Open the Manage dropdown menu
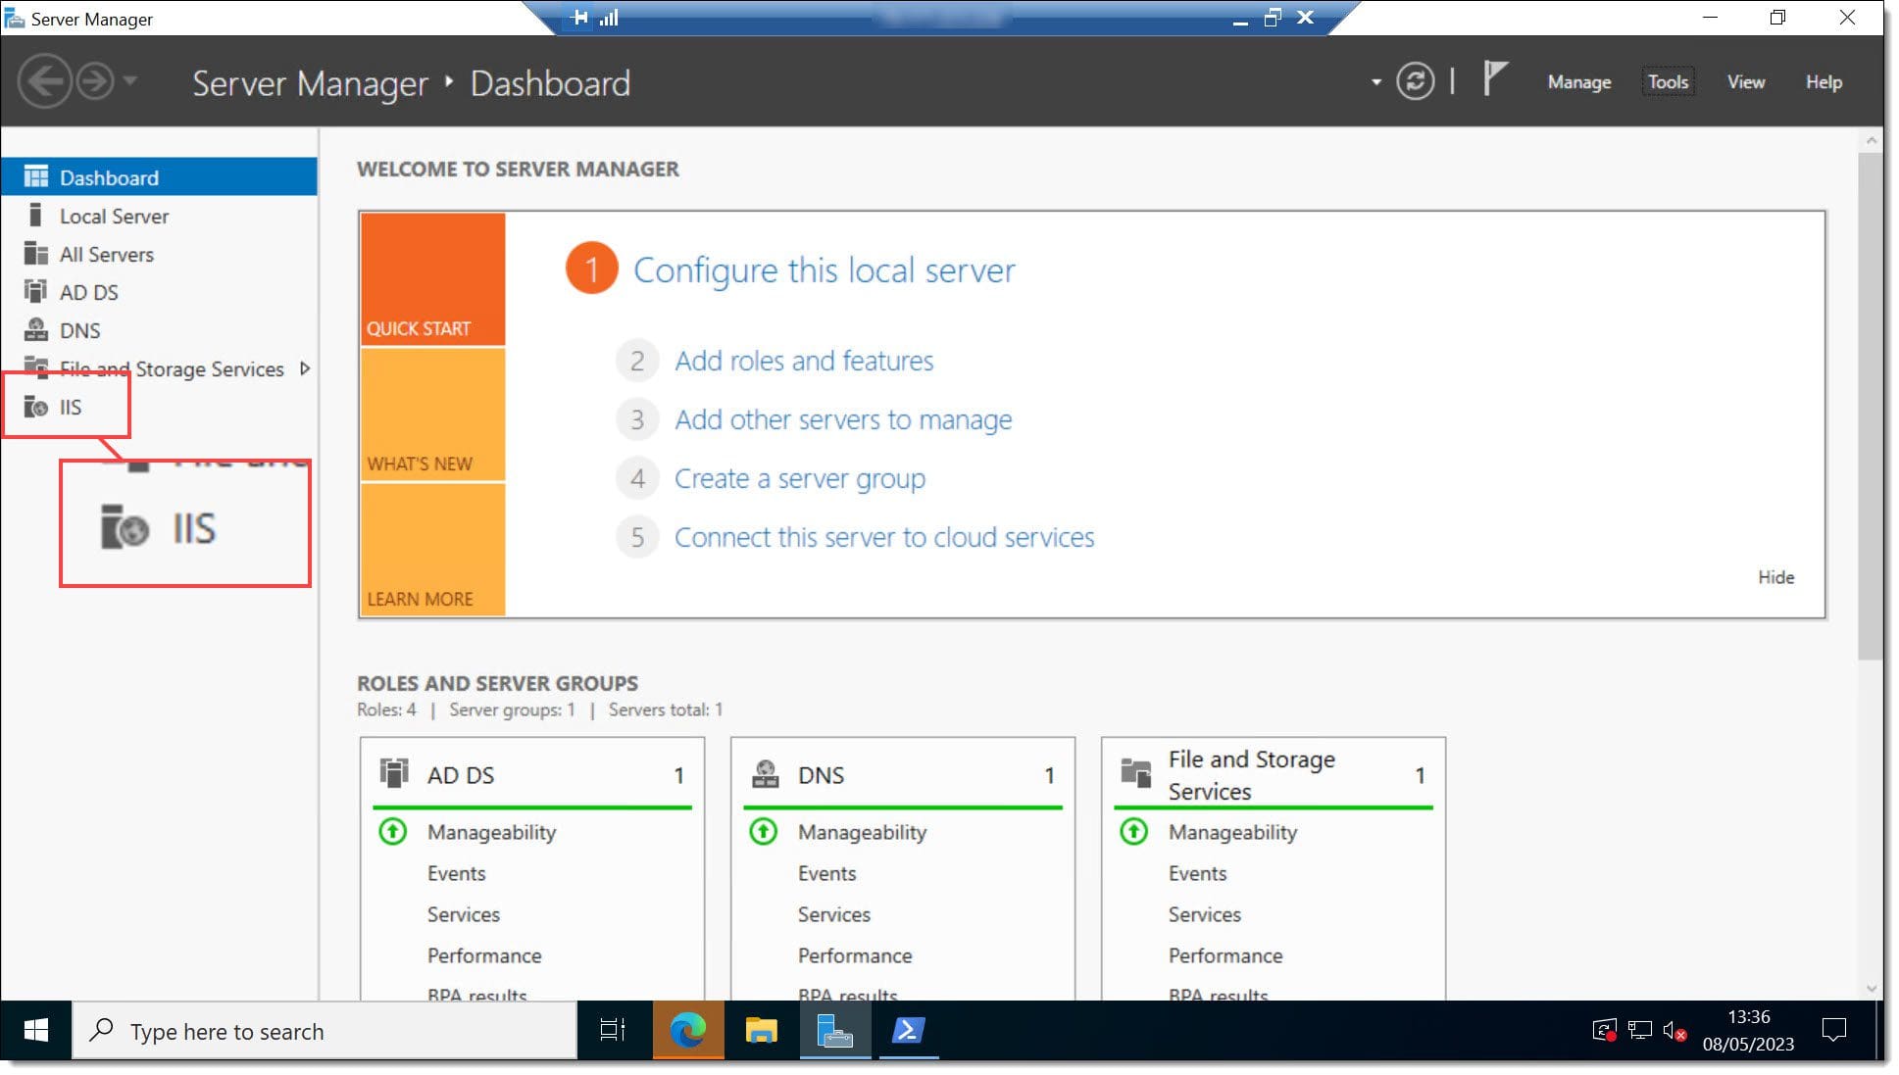1899x1075 pixels. [1579, 80]
